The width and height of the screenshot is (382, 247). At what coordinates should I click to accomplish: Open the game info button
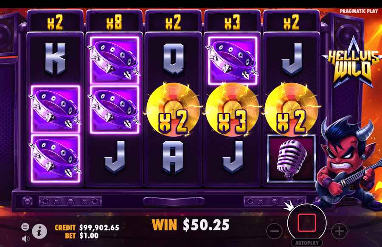pos(39,231)
